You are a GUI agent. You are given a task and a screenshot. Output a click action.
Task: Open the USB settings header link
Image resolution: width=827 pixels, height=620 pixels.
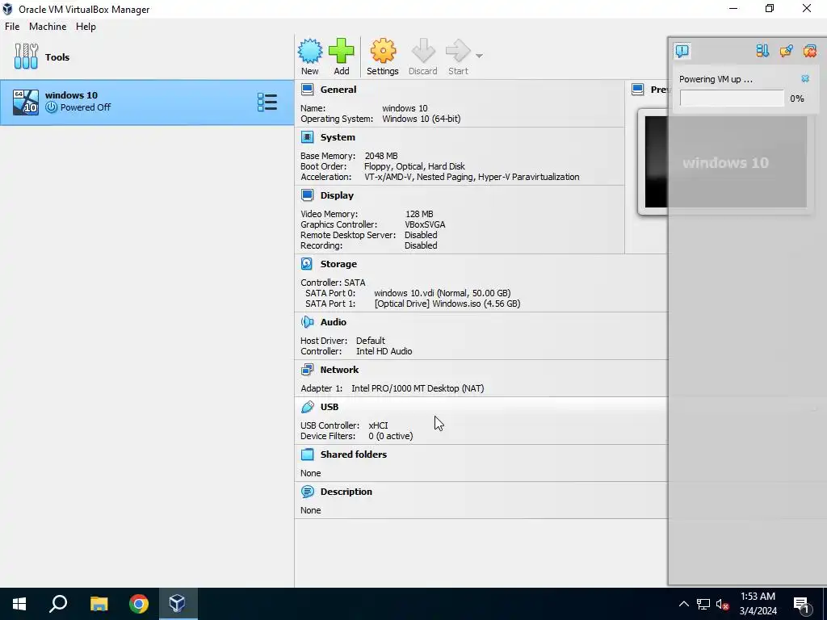[x=330, y=407]
